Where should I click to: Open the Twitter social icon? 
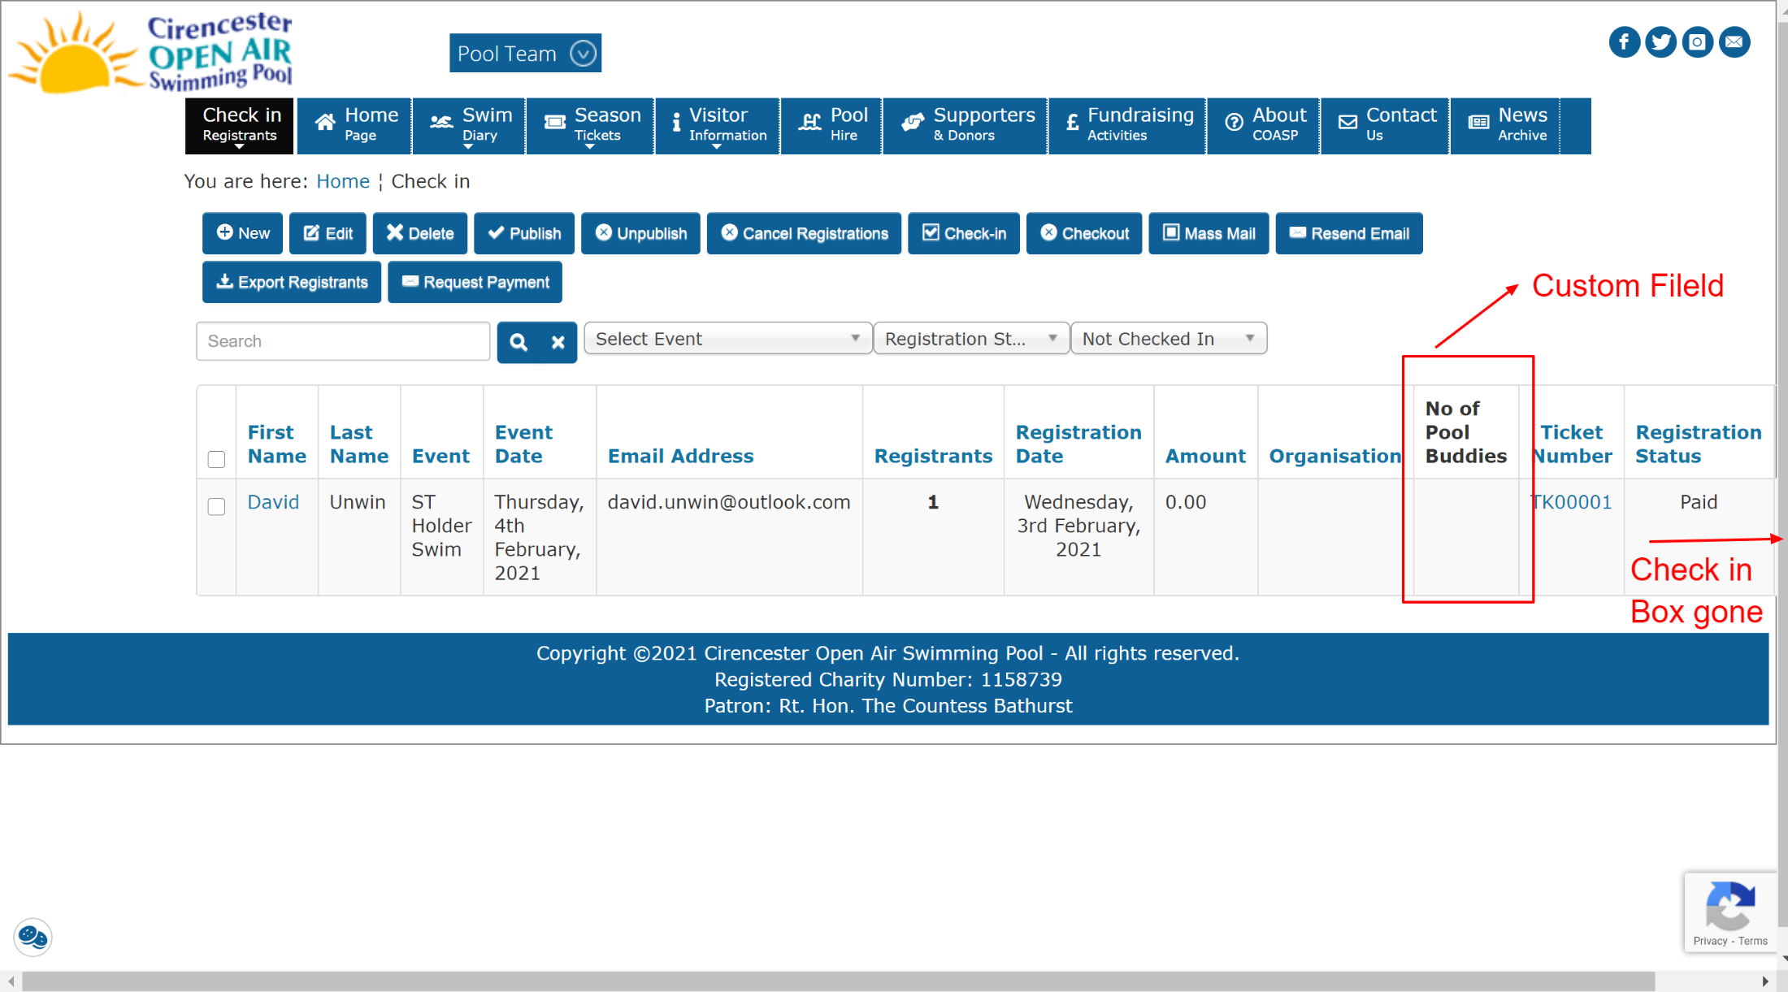(x=1660, y=42)
